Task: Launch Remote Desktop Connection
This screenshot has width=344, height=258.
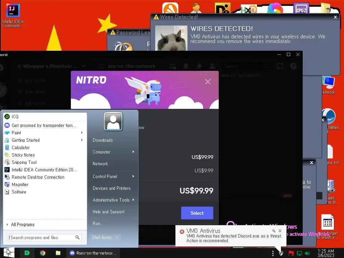Action: pyautogui.click(x=45, y=177)
